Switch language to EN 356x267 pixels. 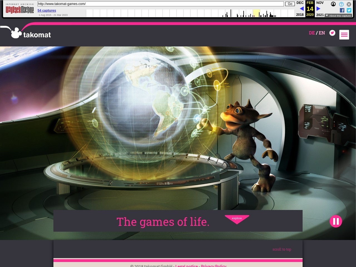point(322,33)
